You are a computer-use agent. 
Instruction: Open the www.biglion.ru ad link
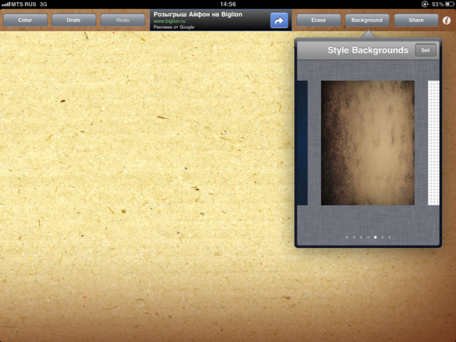pyautogui.click(x=169, y=21)
